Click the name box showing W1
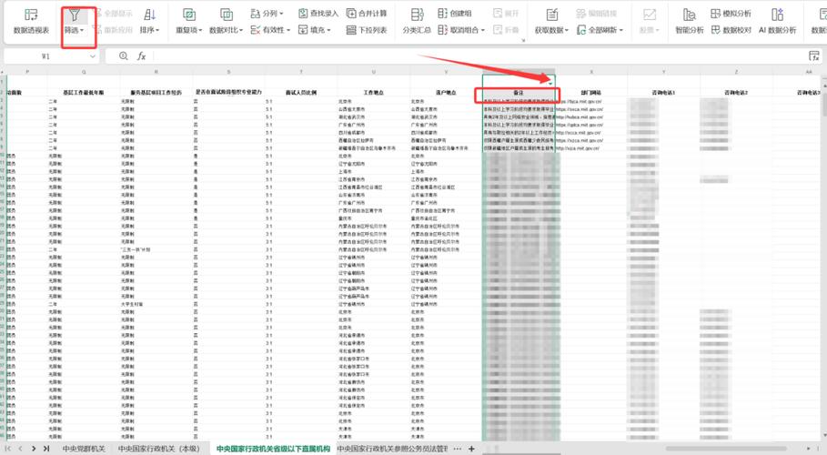Viewport: 827px width, 455px height. pos(45,56)
